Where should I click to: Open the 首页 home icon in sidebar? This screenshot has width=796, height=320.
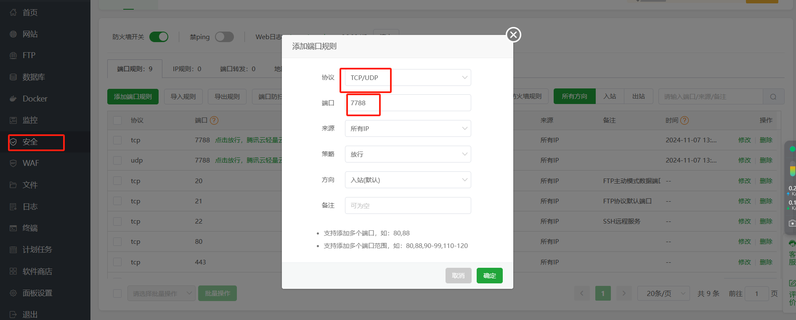click(x=13, y=13)
